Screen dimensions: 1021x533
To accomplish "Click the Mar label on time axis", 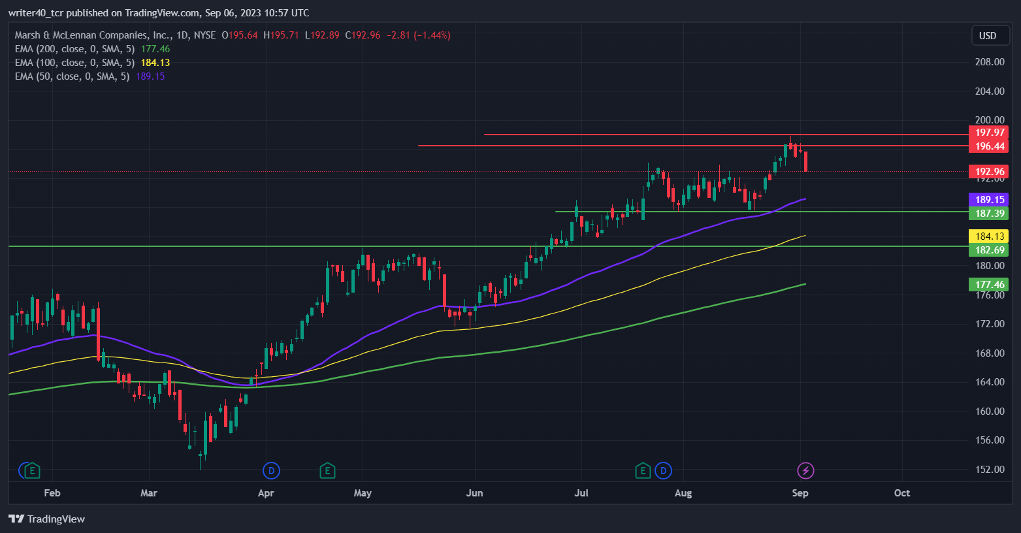I will click(x=149, y=493).
